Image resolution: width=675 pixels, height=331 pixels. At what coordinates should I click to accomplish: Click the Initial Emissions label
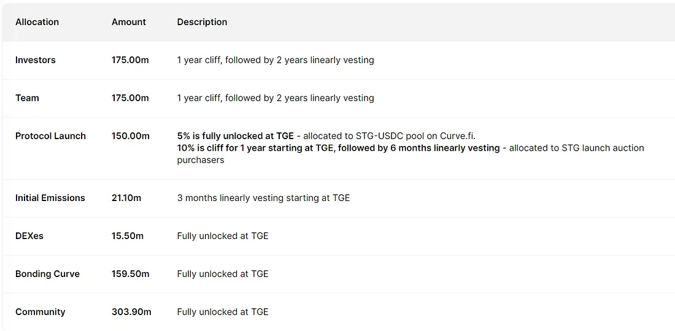tap(50, 198)
